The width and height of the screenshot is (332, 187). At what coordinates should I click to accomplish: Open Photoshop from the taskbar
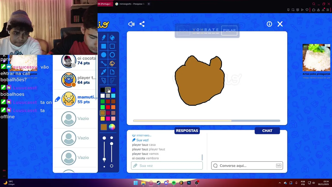[x=189, y=183]
